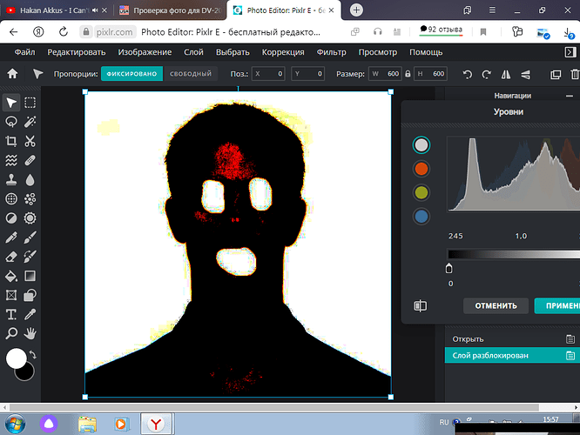Open the Изображение menu
The height and width of the screenshot is (435, 580).
point(145,52)
